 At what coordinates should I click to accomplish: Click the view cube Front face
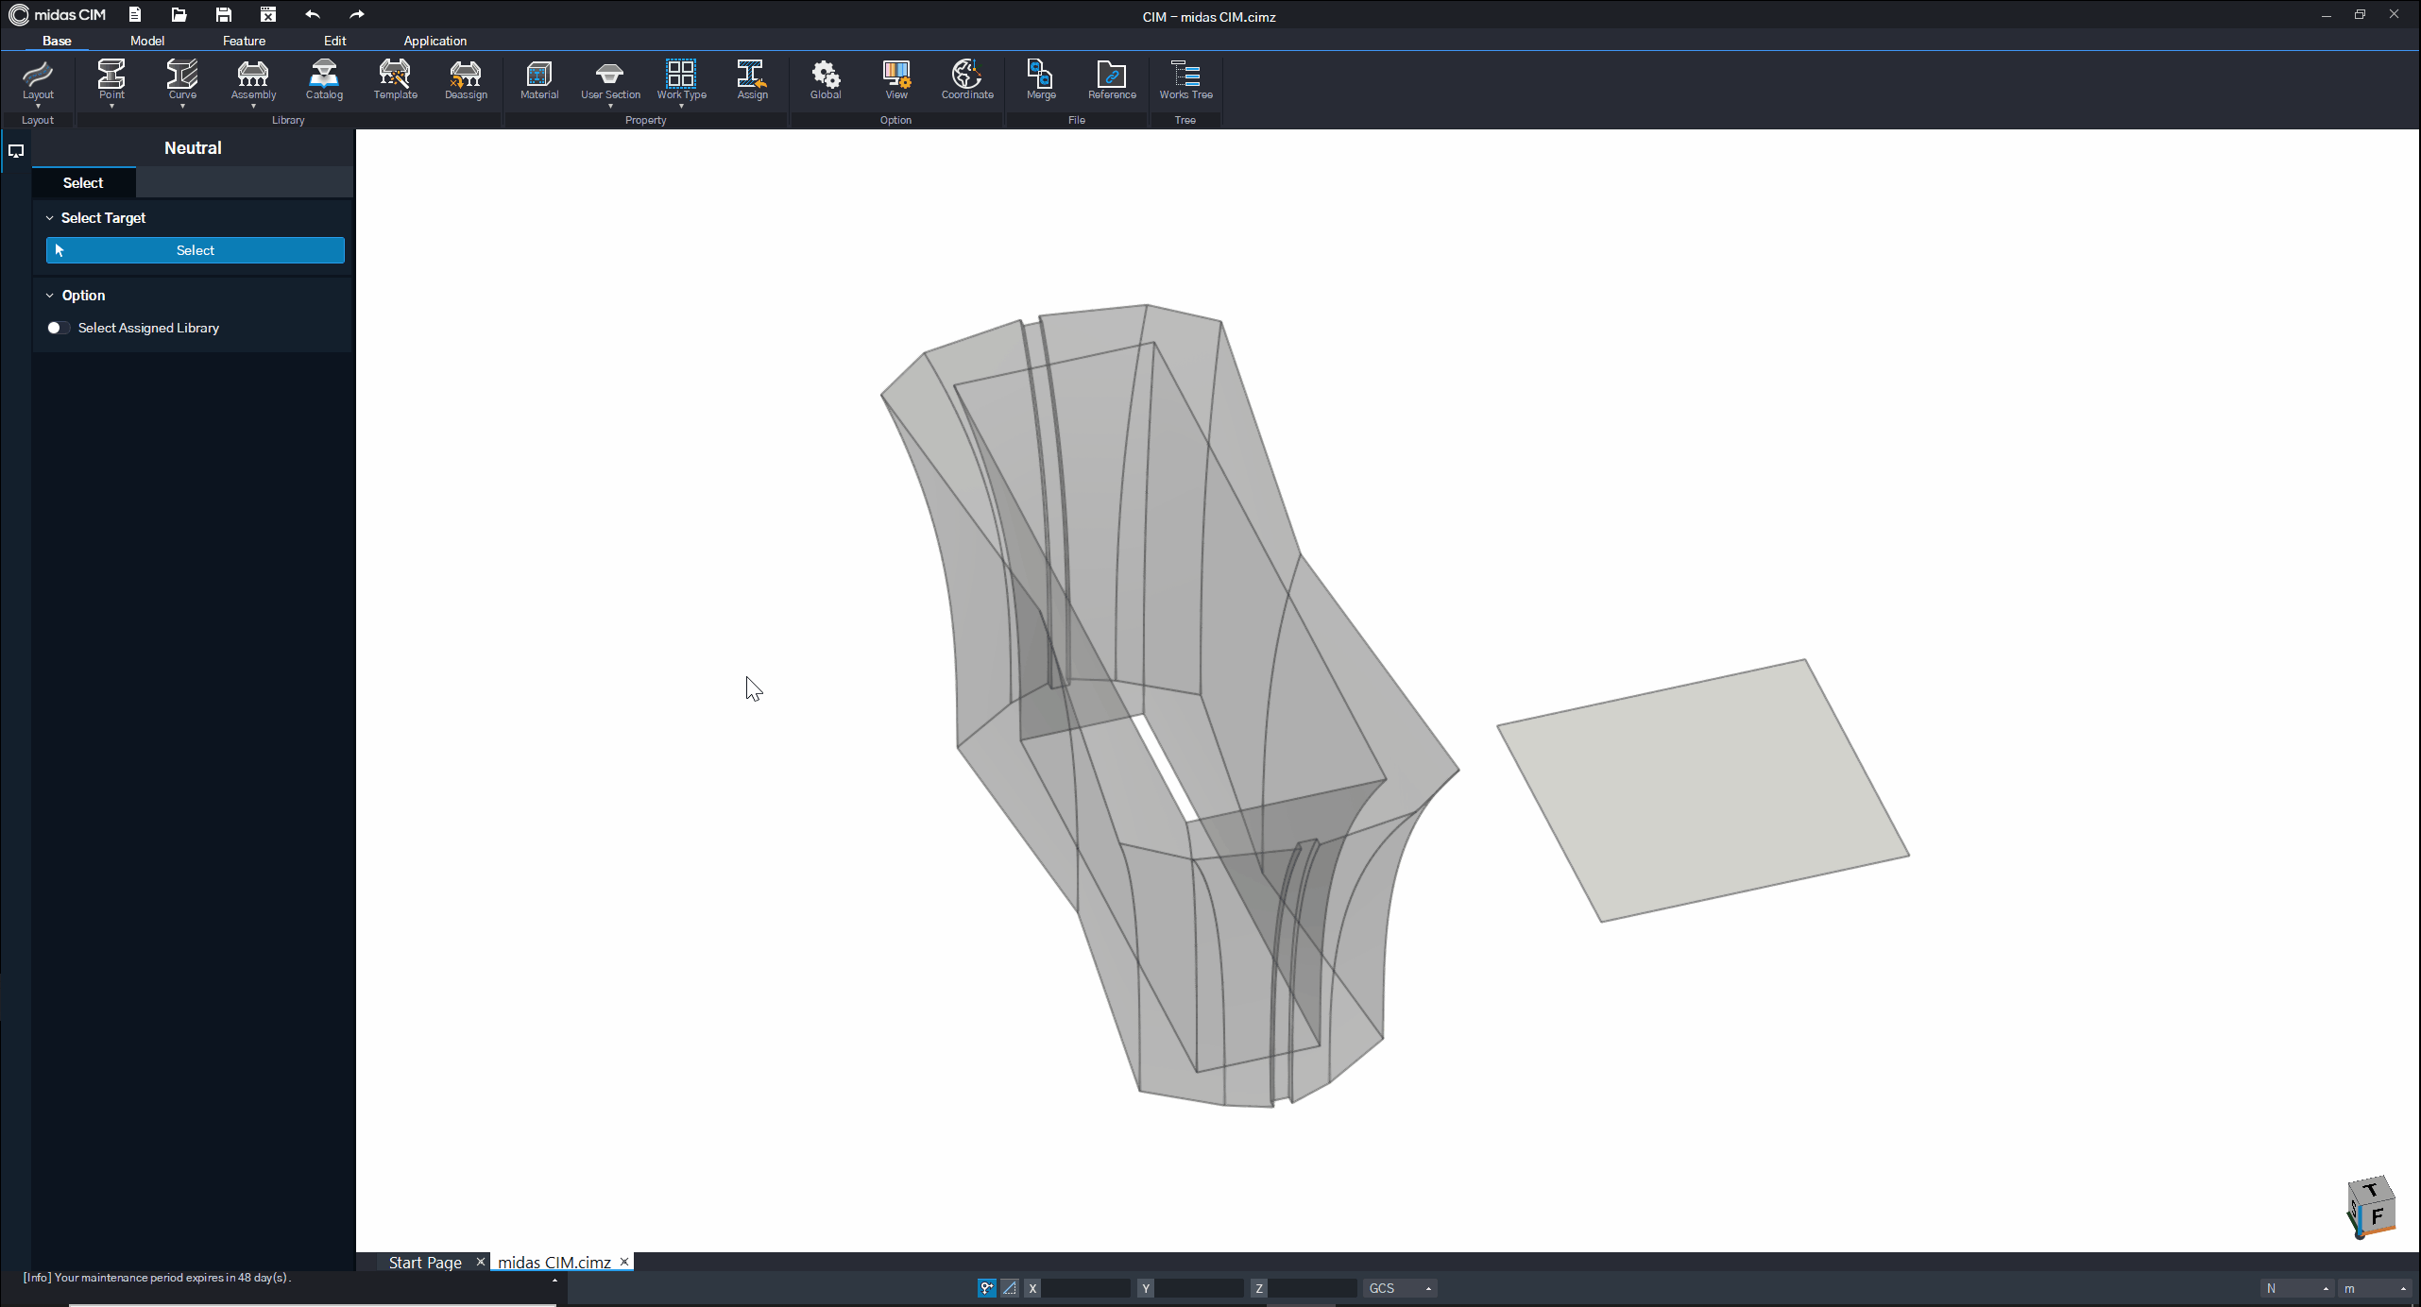coord(2377,1216)
